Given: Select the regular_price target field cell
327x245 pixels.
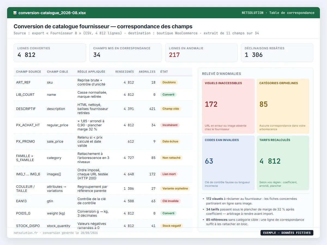Looking at the screenshot, I should (x=57, y=125).
